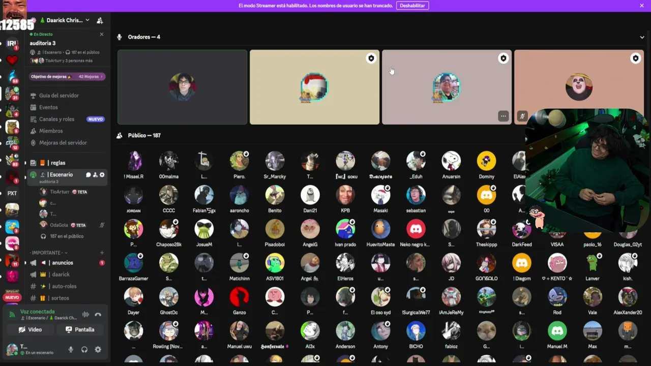This screenshot has height=366, width=651.
Task: Toggle headphones deafen in user panel
Action: (84, 350)
